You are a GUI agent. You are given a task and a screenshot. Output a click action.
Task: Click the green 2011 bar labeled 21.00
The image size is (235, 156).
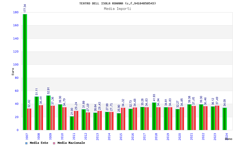tap(72, 123)
